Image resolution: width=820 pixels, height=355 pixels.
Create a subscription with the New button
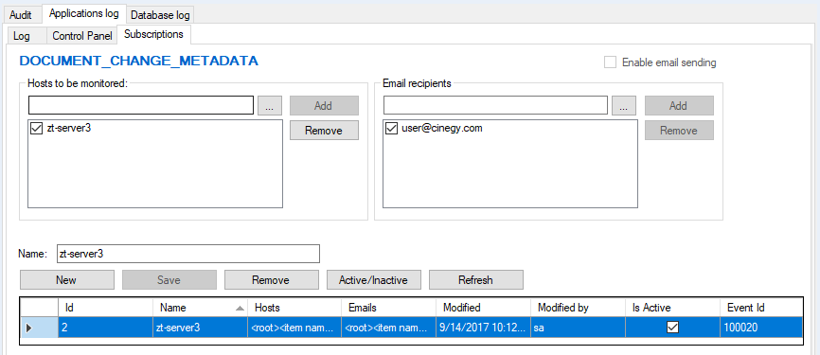point(67,279)
